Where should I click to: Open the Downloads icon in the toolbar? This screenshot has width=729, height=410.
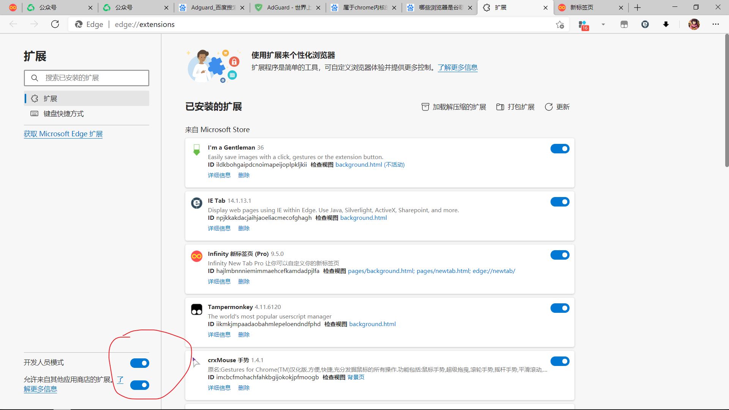click(x=666, y=24)
